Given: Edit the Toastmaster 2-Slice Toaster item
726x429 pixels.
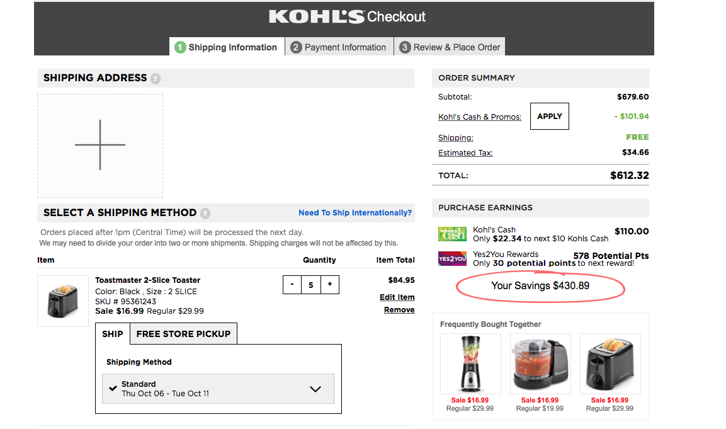Looking at the screenshot, I should (397, 297).
